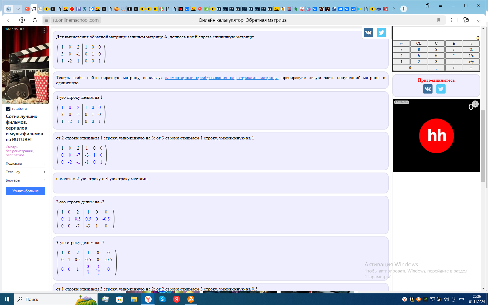Launch Yandex Browser from taskbar
488x305 pixels.
click(x=148, y=299)
